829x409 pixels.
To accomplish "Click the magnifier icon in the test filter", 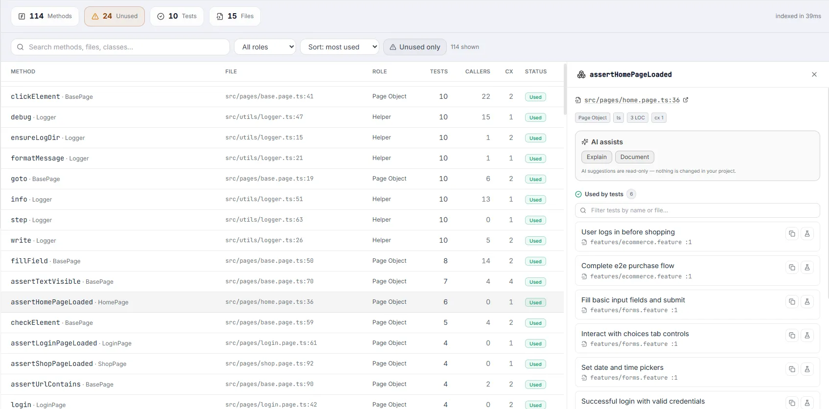I will click(583, 210).
